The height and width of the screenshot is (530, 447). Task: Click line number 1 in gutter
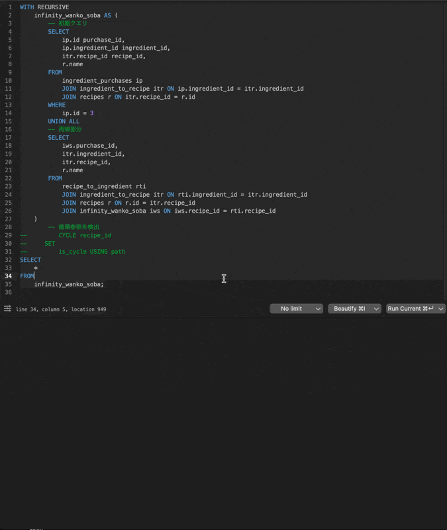10,7
